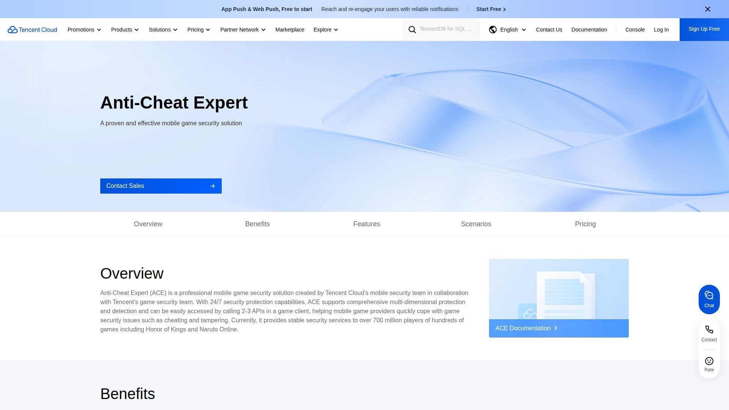
Task: Click Start Free in the banner
Action: (491, 9)
